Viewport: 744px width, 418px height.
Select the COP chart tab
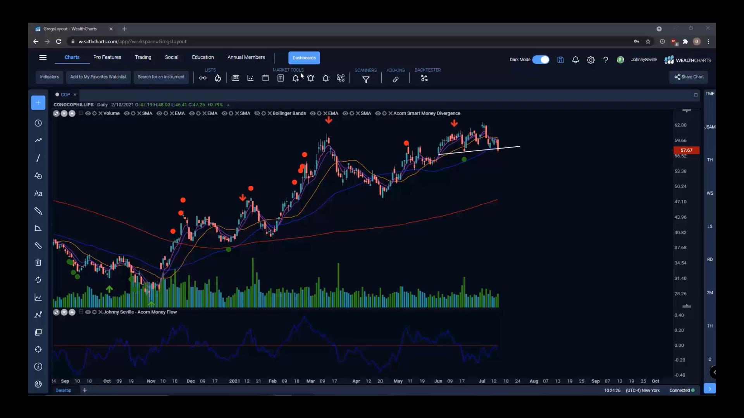pyautogui.click(x=65, y=94)
